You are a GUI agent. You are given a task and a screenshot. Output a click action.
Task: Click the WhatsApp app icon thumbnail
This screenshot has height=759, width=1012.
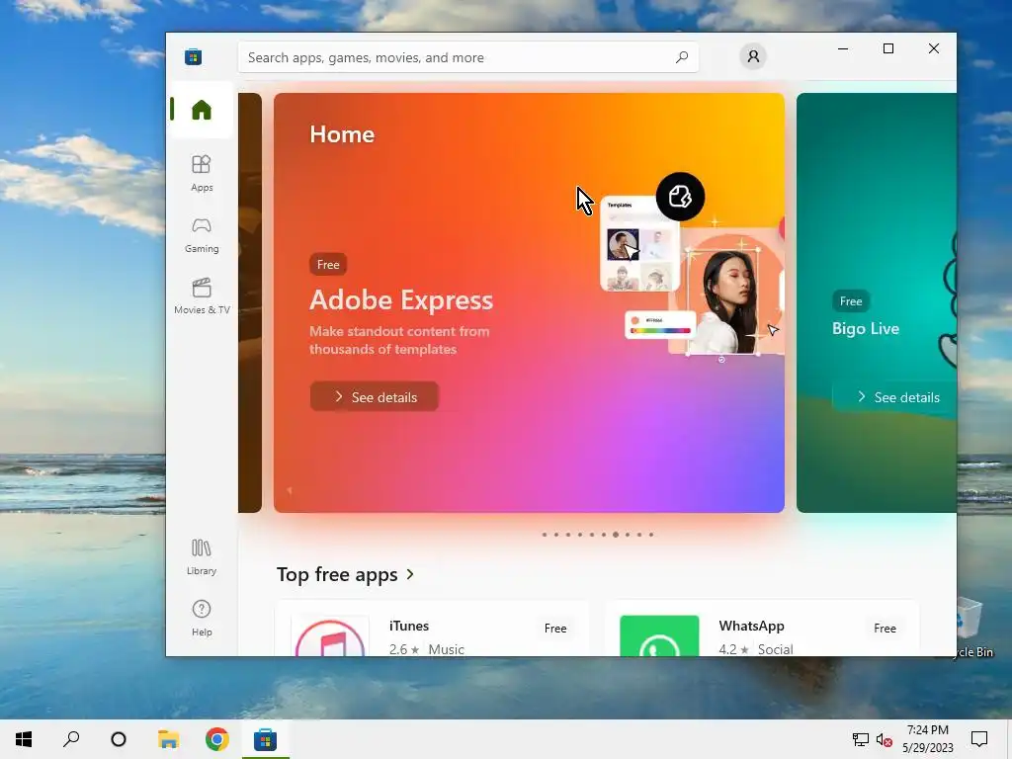click(x=659, y=636)
